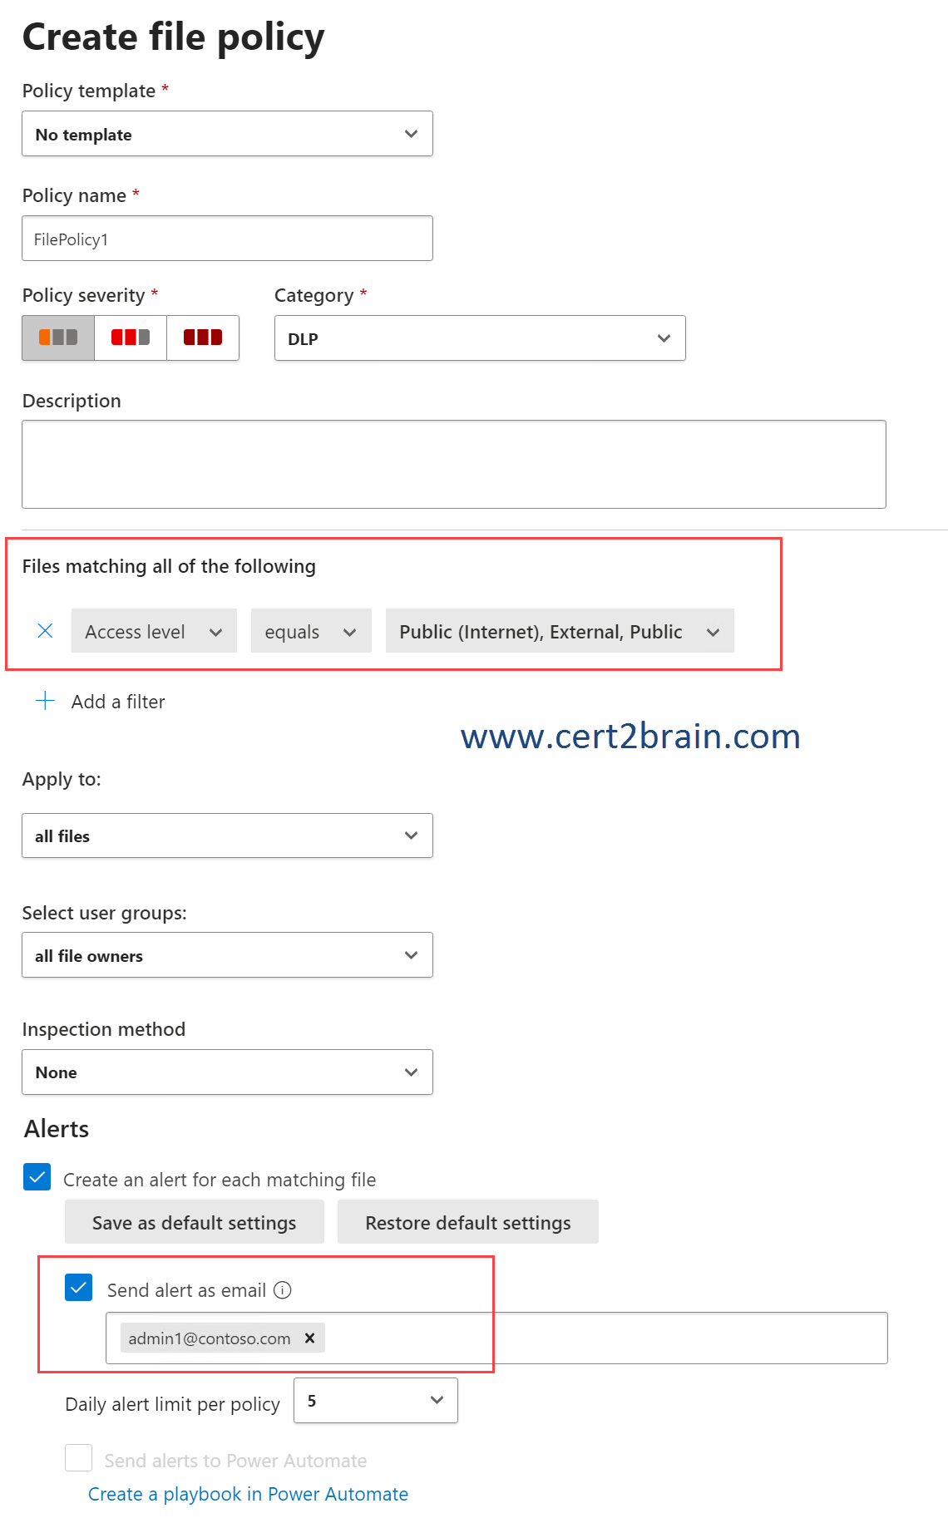Screen dimensions: 948x1523
Task: Open the Category DLP dropdown
Action: tap(480, 338)
